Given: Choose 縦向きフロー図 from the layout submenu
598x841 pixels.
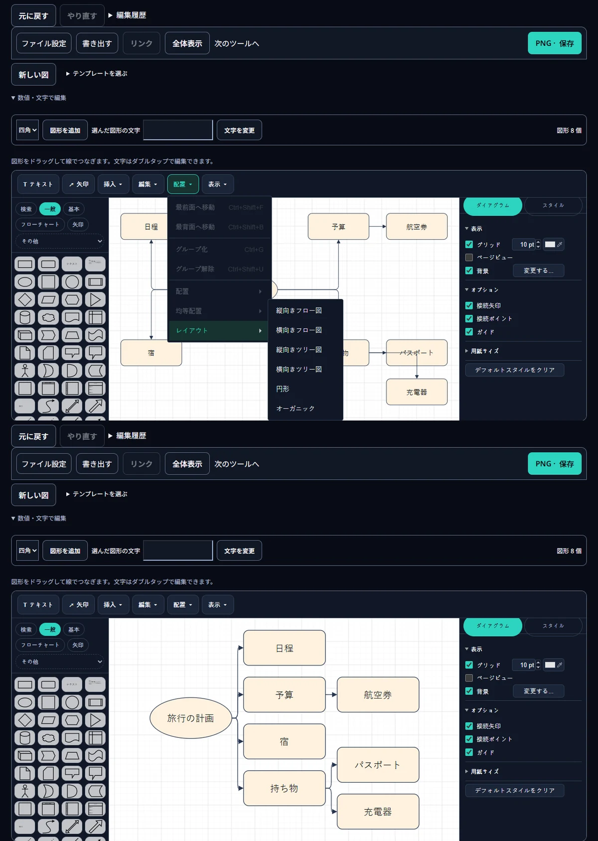Looking at the screenshot, I should point(305,310).
